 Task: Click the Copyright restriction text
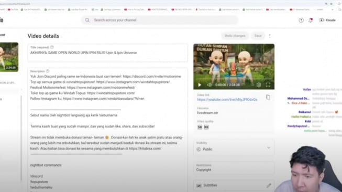coord(204,170)
